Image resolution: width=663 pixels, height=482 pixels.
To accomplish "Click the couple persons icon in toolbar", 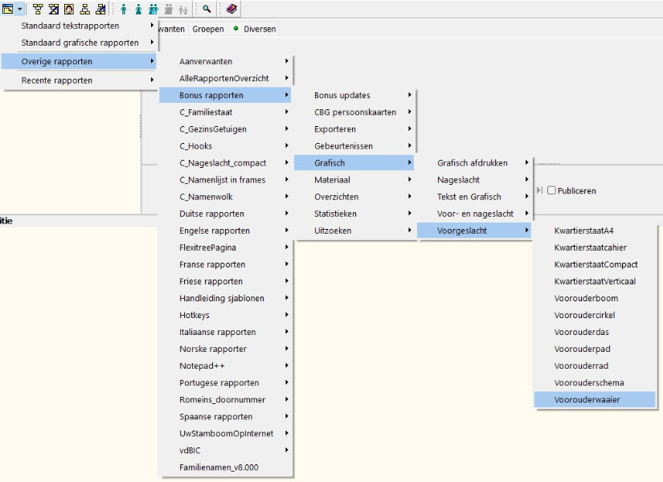I will click(x=153, y=8).
